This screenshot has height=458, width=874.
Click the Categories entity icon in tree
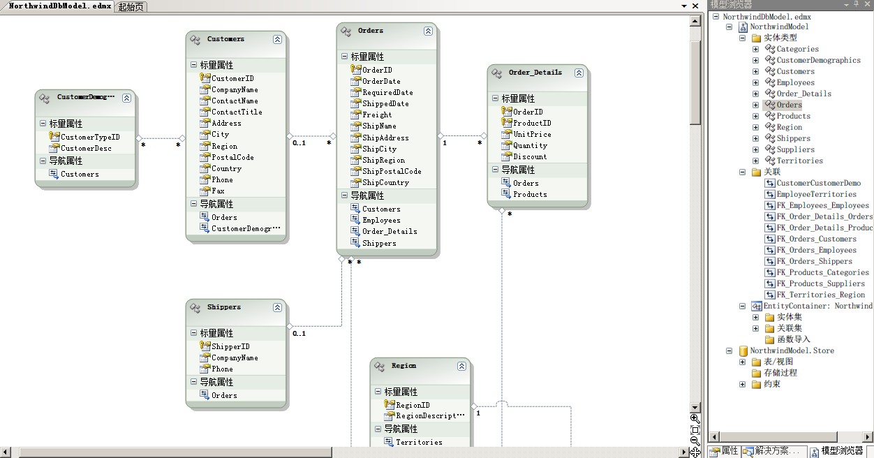769,49
